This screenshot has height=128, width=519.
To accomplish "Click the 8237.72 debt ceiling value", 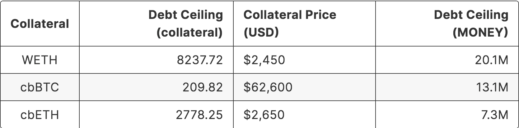I will 200,60.
